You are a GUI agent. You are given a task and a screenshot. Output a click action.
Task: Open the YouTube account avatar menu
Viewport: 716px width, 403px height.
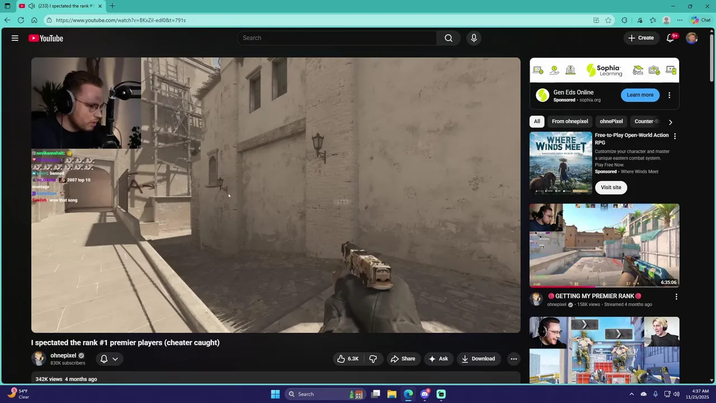692,38
